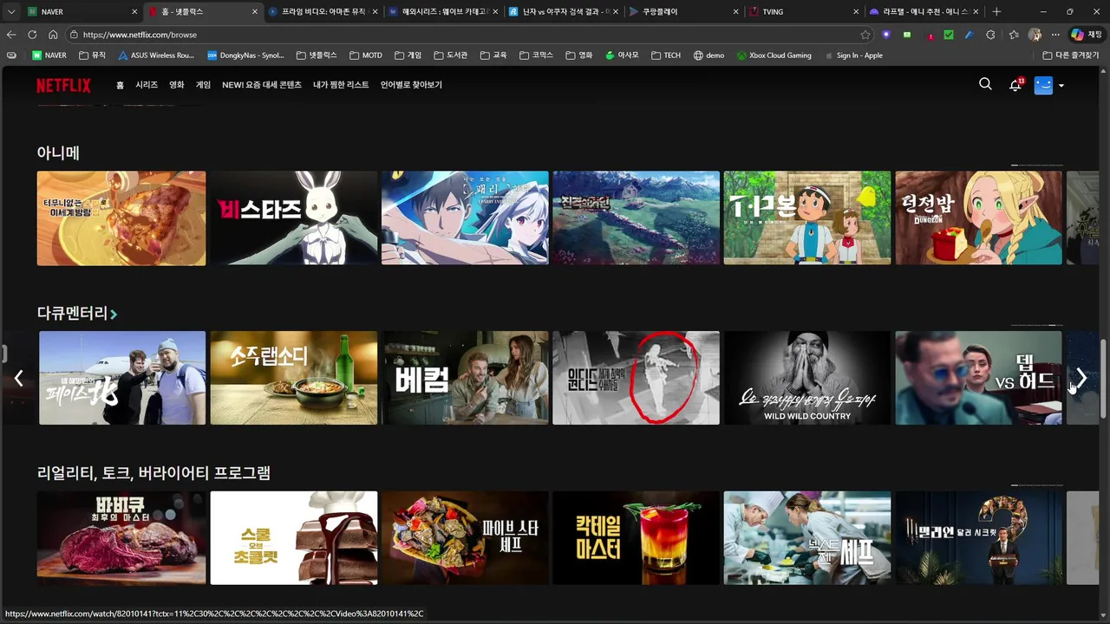This screenshot has height=624, width=1110.
Task: Open the 다른 즐겨찾기 folder
Action: pyautogui.click(x=1071, y=55)
